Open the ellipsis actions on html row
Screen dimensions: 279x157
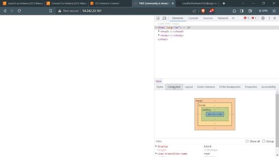(x=156, y=27)
